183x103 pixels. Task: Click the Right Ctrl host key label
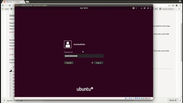(x=148, y=98)
